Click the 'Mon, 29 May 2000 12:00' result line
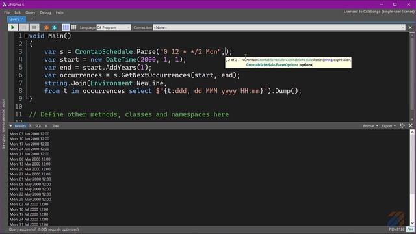Screen dimensions: 416x234 pyautogui.click(x=30, y=200)
